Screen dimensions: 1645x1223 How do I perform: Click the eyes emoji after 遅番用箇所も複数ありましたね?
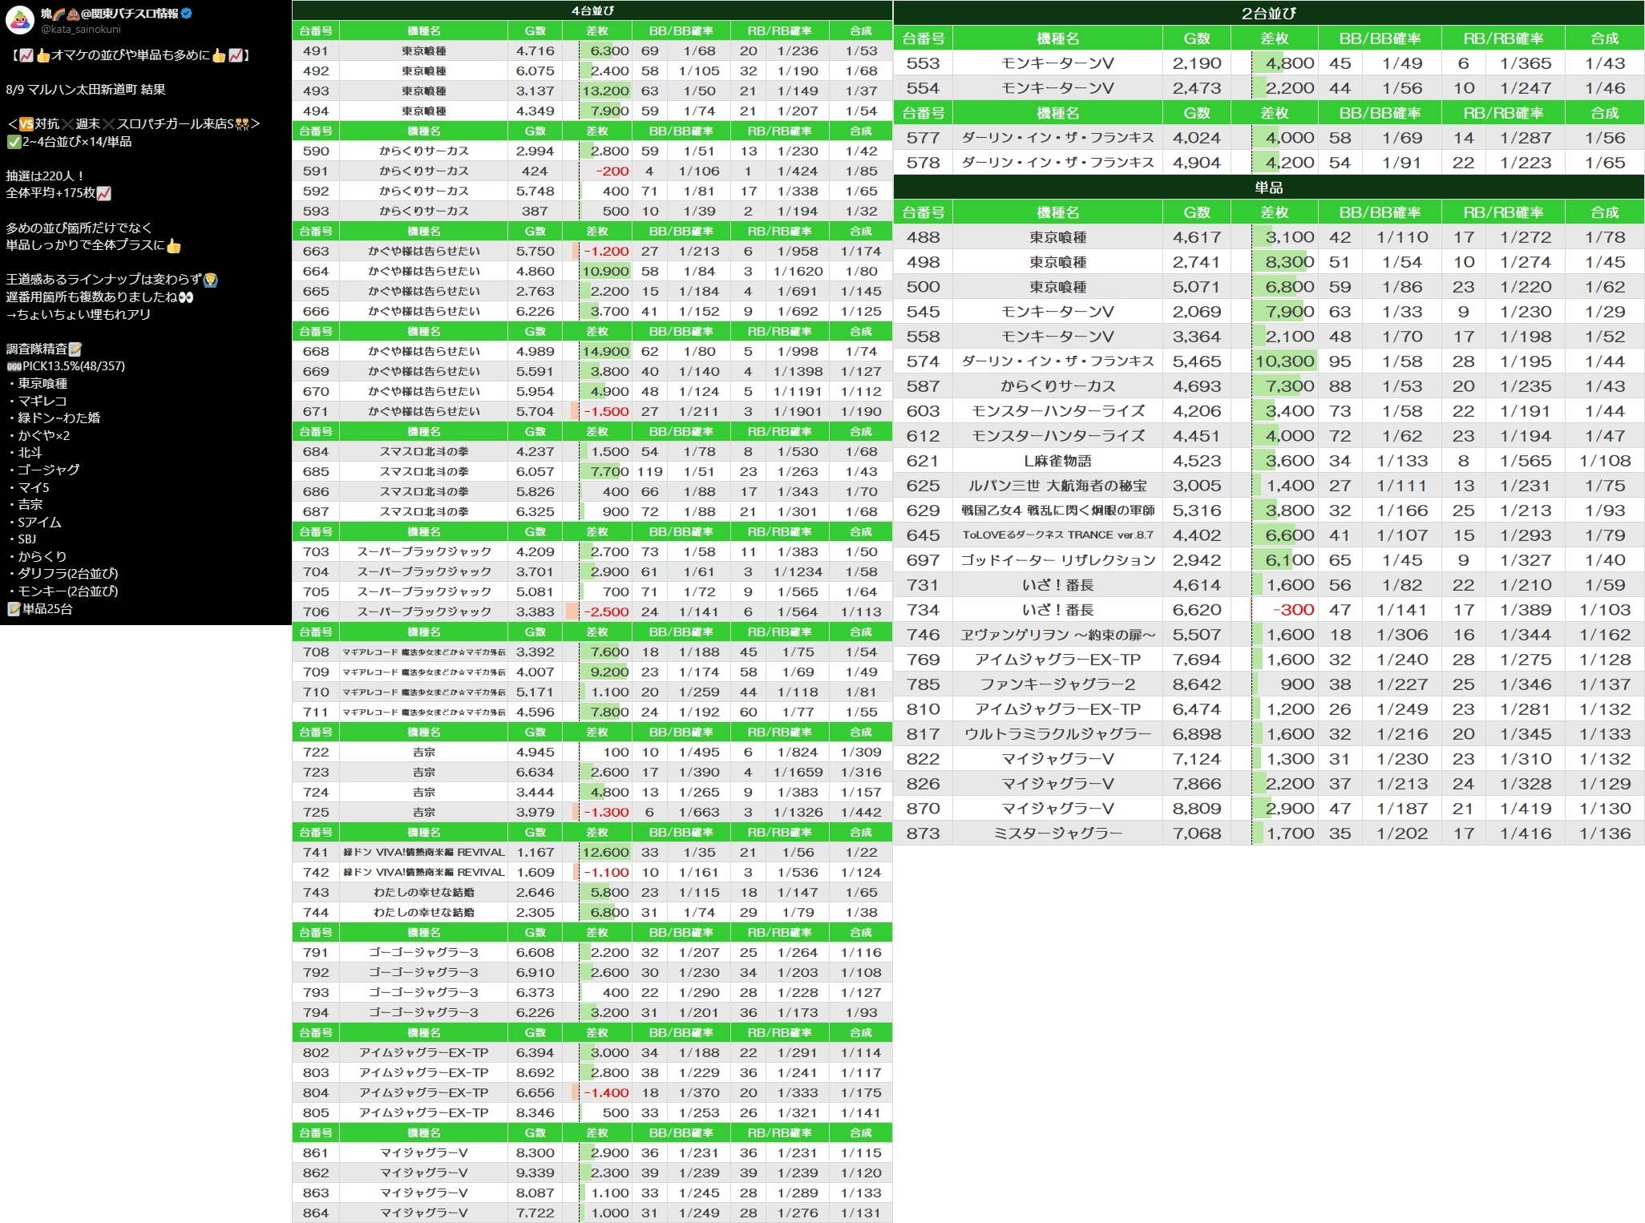pos(186,297)
